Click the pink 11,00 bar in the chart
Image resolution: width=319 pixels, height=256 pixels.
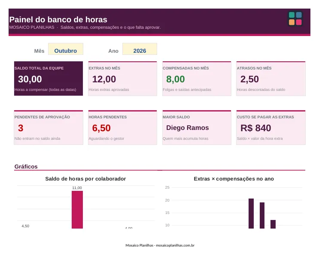coord(77,210)
